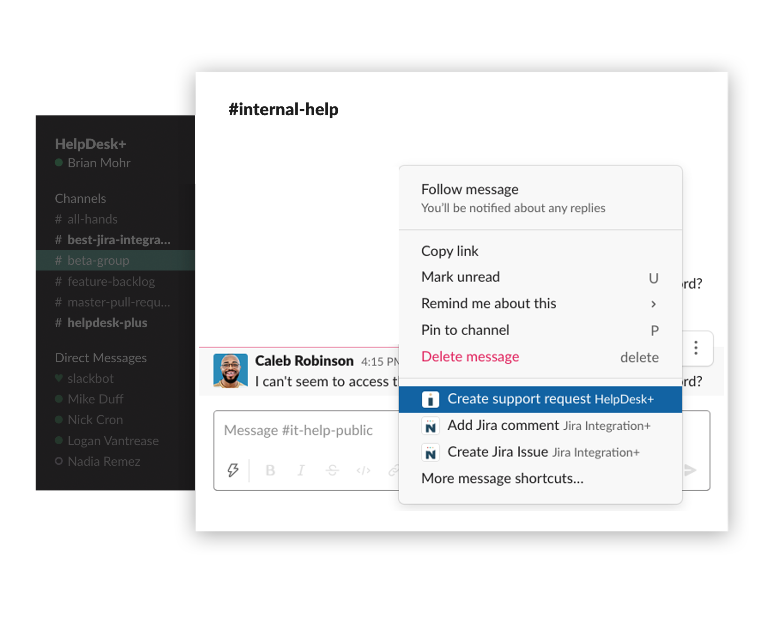The height and width of the screenshot is (642, 757).
Task: Click Brian Mohr user status in sidebar
Action: [93, 163]
